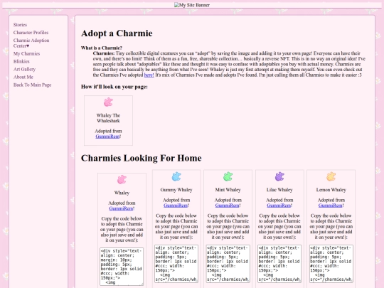Click 'Charmies Looking For Home' heading
Viewport: 384px width, 288px height.
pos(142,158)
